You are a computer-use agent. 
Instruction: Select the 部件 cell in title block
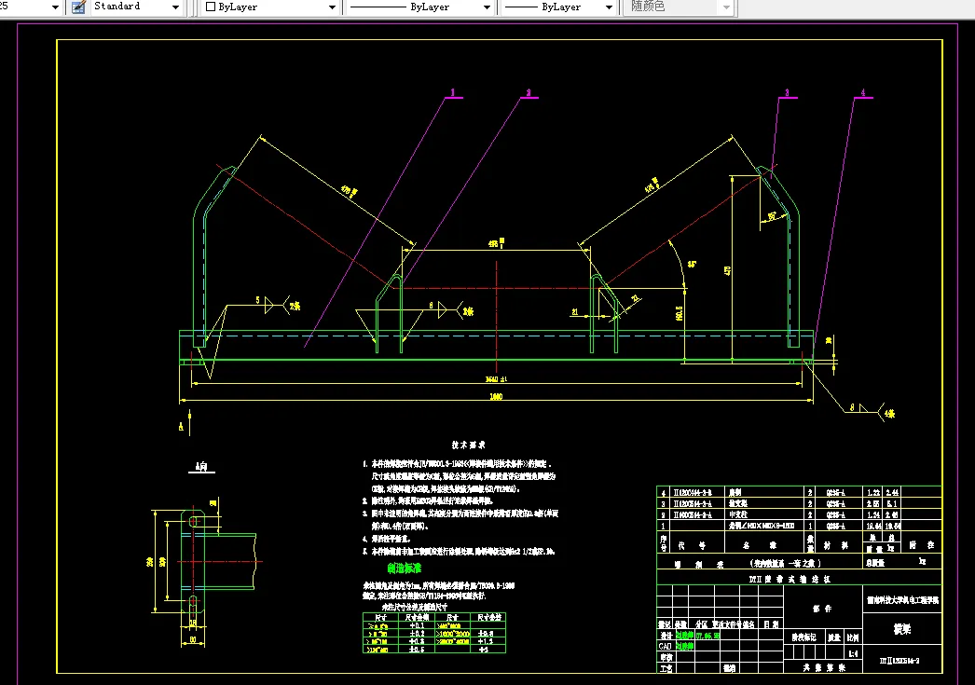point(822,609)
